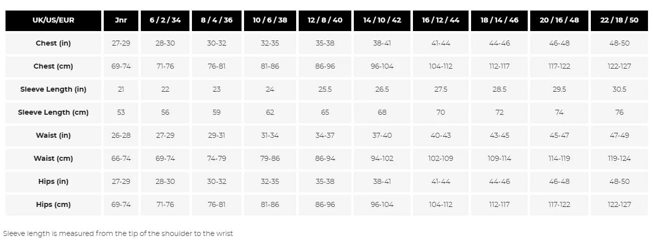This screenshot has height=249, width=653.
Task: Click the sleeve length measurement note text
Action: 118,233
